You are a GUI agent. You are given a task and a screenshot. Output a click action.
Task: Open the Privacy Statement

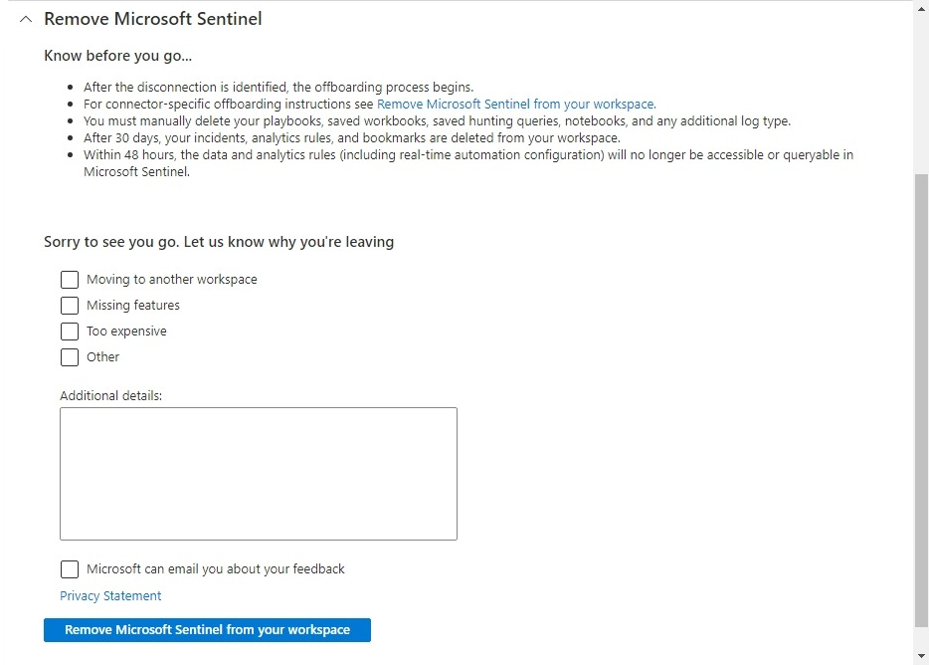109,595
